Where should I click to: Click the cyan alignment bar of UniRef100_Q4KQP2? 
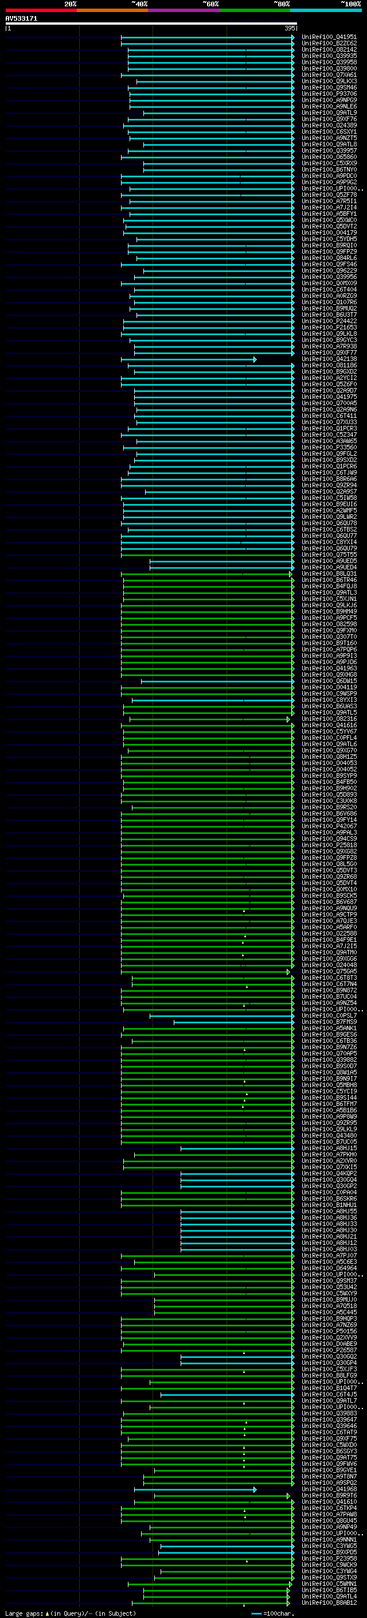pos(237,1173)
